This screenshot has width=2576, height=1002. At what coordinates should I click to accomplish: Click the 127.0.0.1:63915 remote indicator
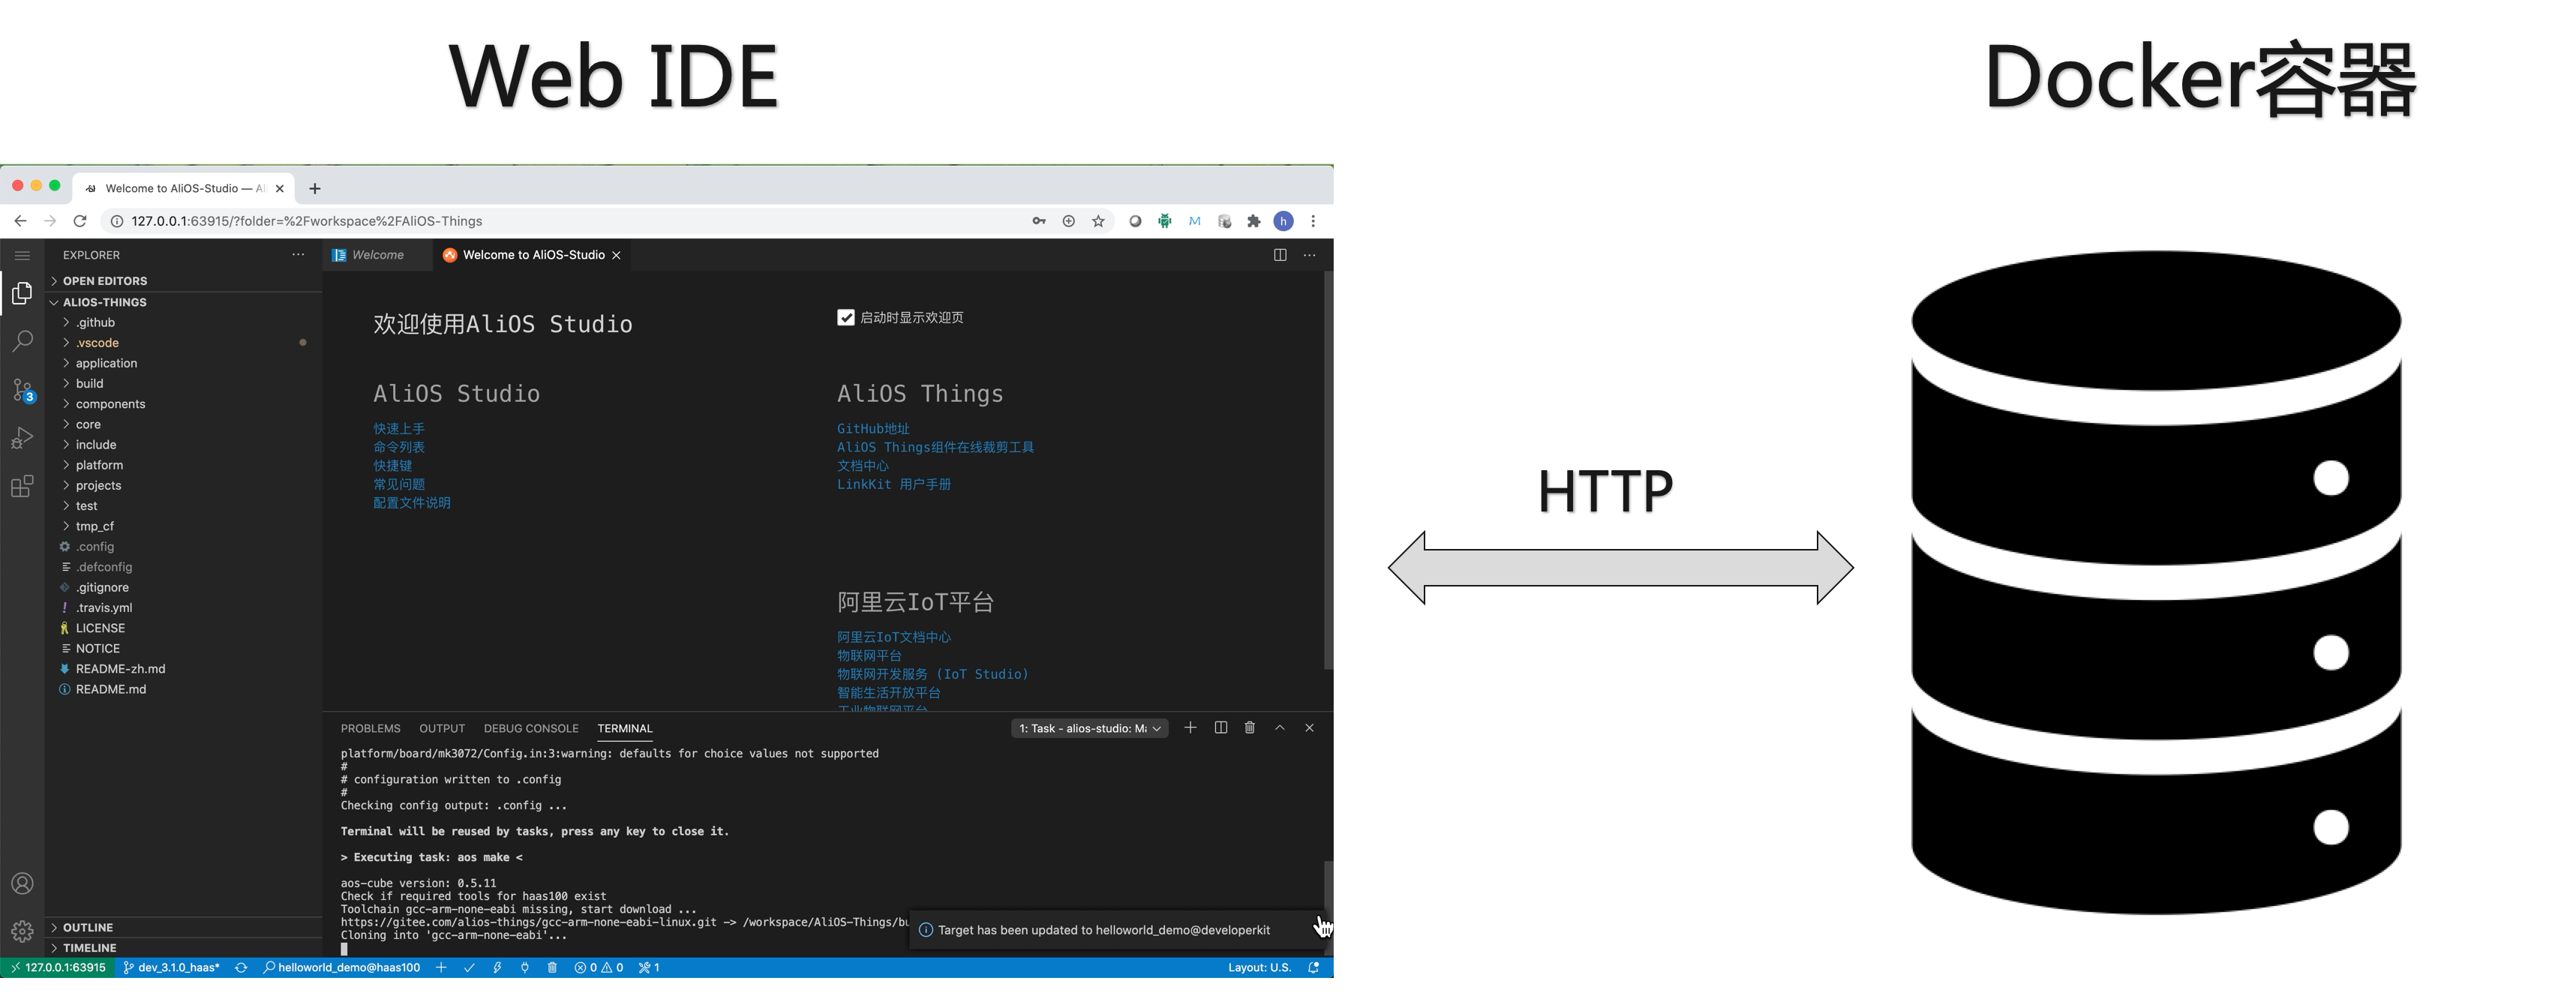(x=58, y=968)
